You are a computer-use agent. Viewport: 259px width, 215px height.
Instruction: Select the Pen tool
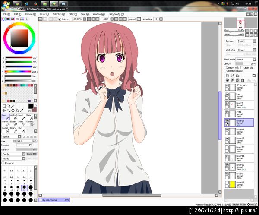coord(6,117)
